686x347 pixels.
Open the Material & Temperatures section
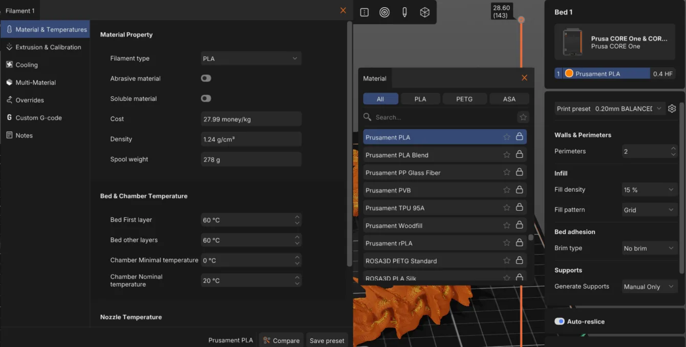click(x=45, y=29)
